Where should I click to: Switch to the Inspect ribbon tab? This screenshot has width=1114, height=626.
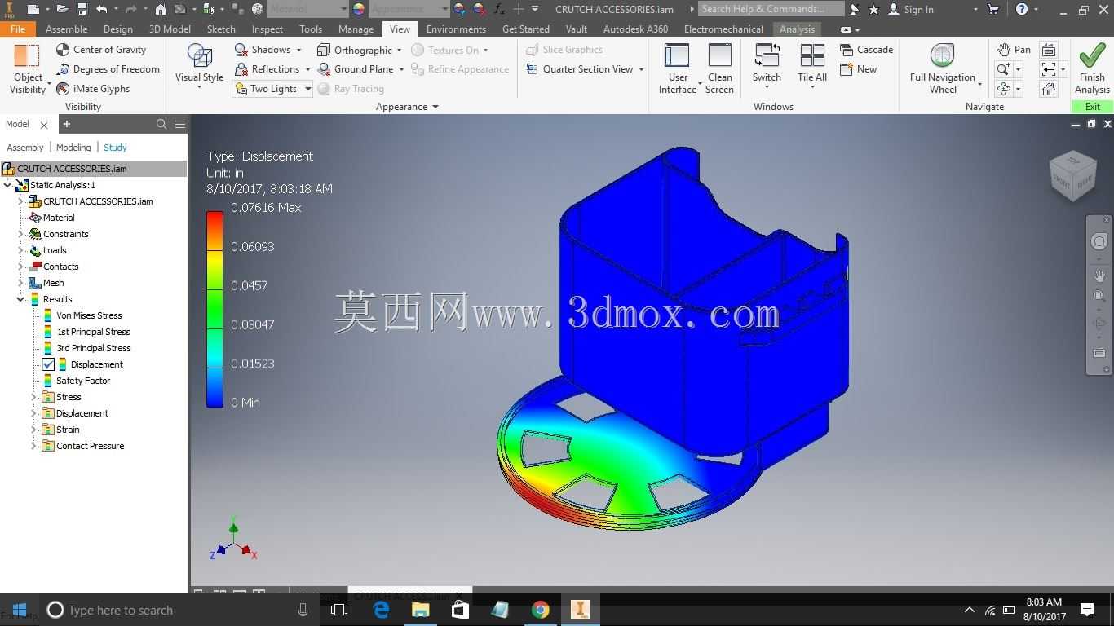click(x=267, y=29)
